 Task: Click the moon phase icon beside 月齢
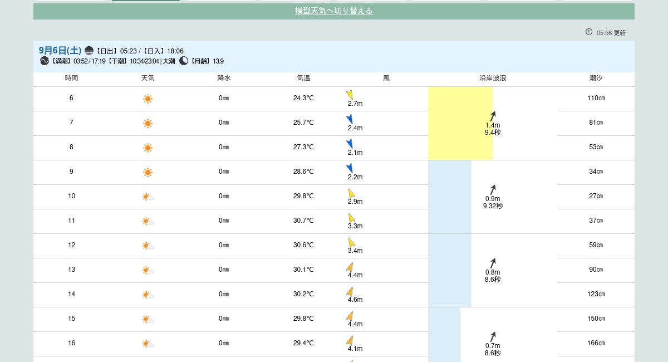point(184,61)
